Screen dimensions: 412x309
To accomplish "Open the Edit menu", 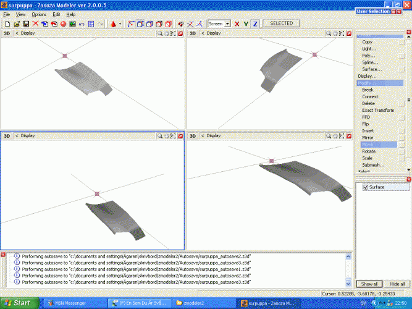I will [56, 14].
